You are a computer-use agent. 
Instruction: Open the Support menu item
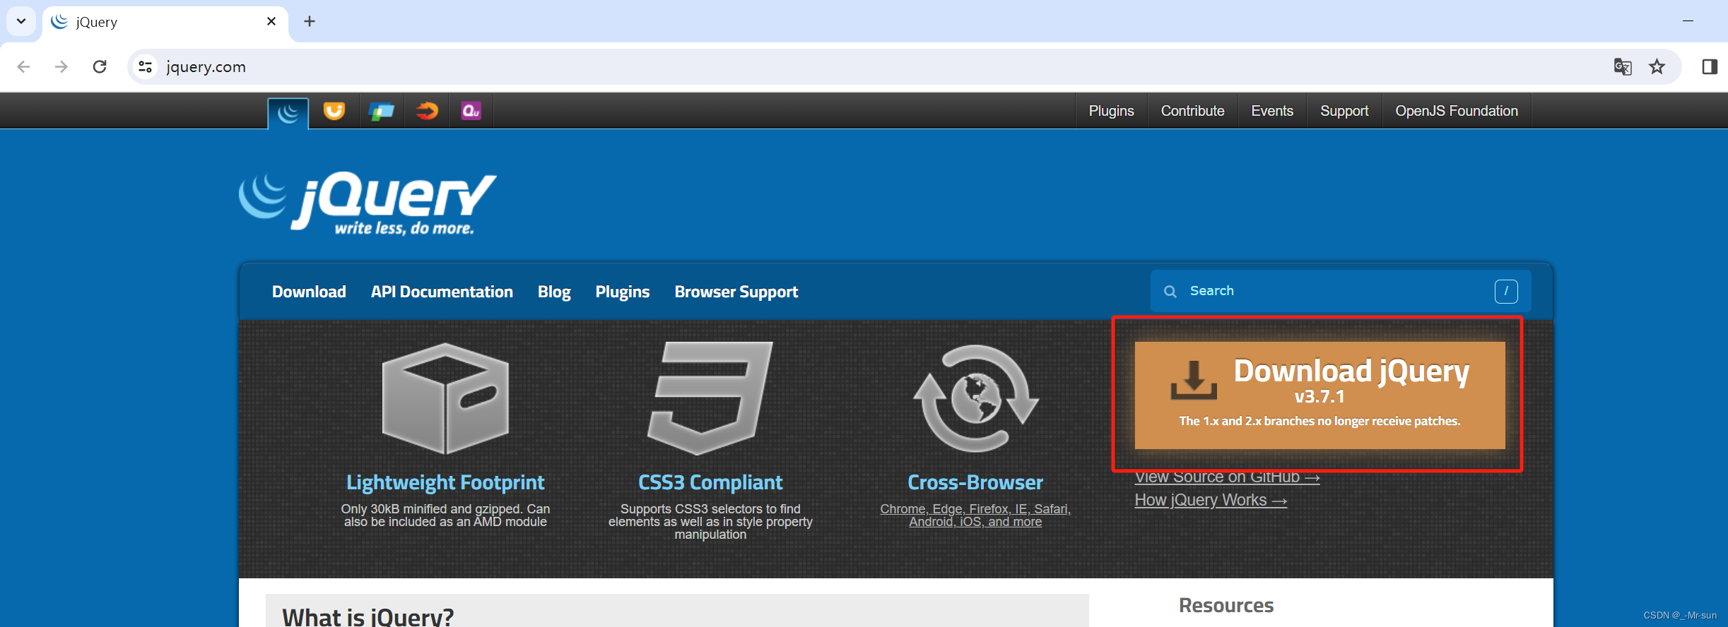(1344, 111)
